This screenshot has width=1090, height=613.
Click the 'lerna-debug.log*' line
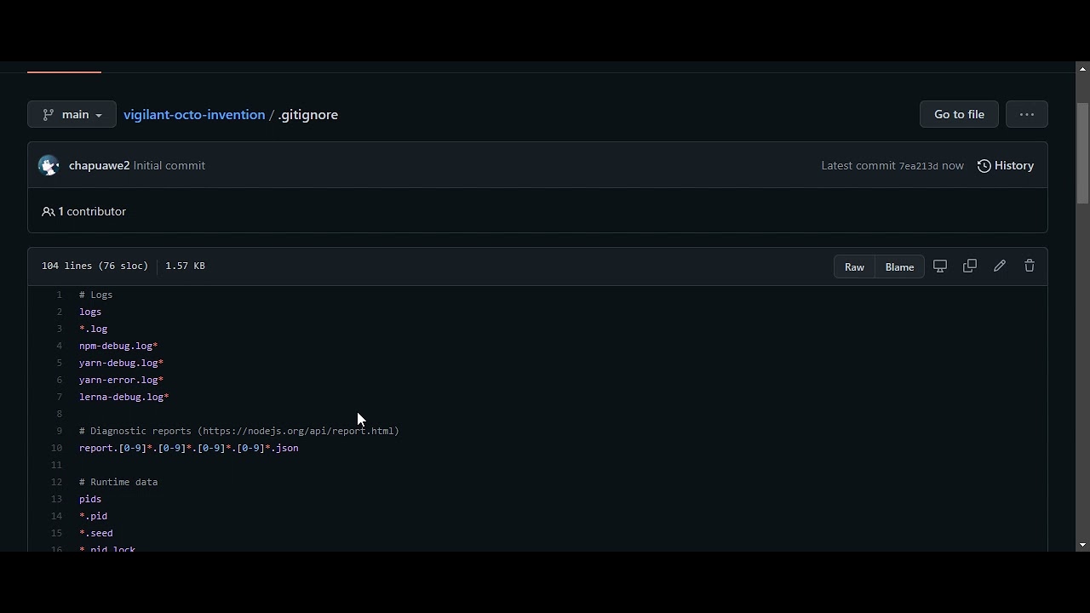click(x=123, y=397)
